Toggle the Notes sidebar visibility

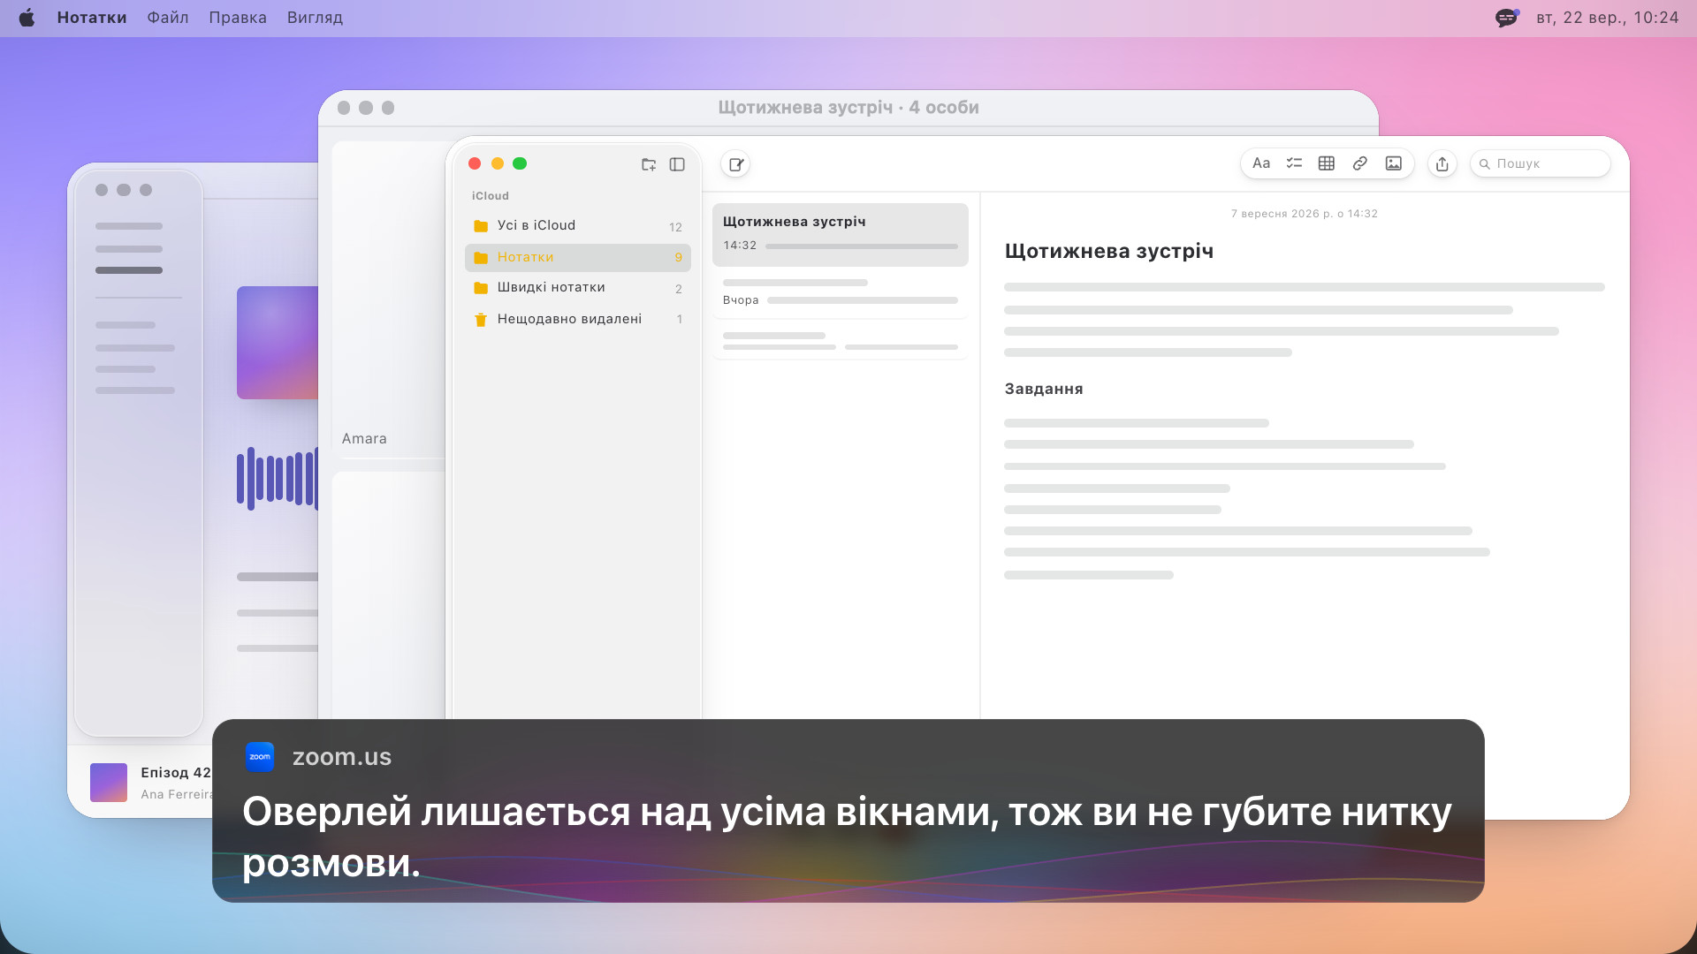pyautogui.click(x=677, y=164)
